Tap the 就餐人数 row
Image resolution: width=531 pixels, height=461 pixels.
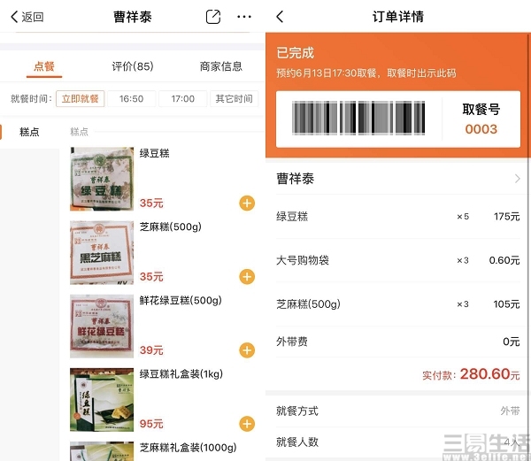click(x=398, y=442)
